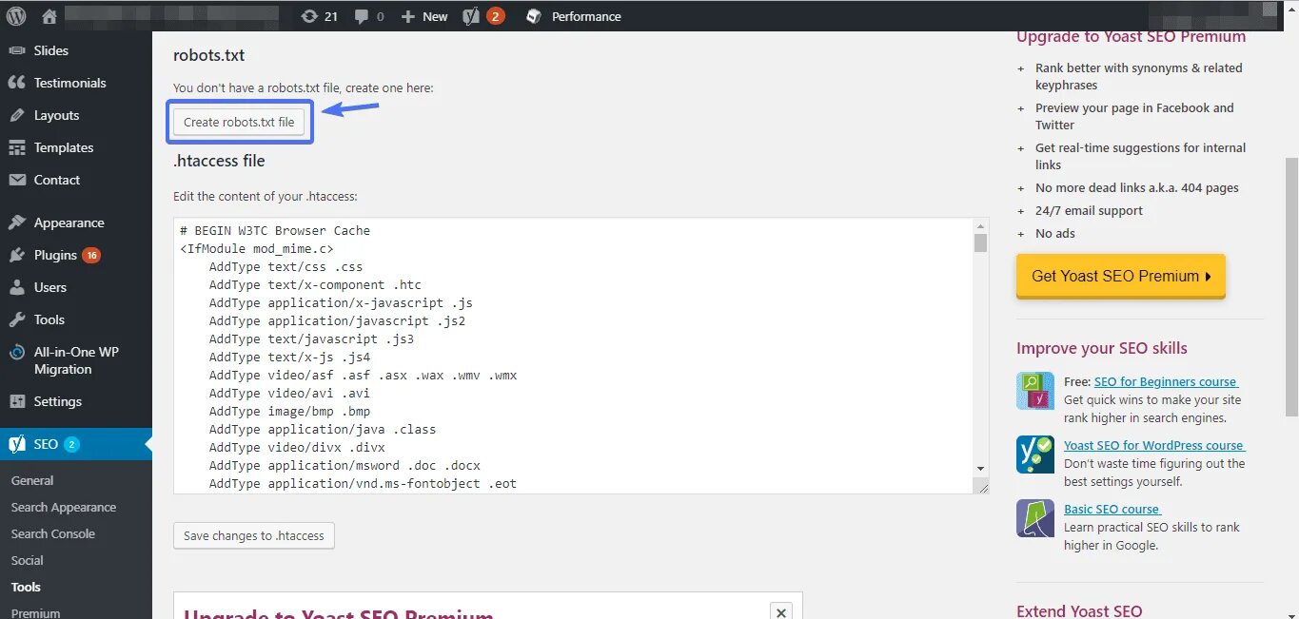Click the Users person icon

(x=16, y=287)
